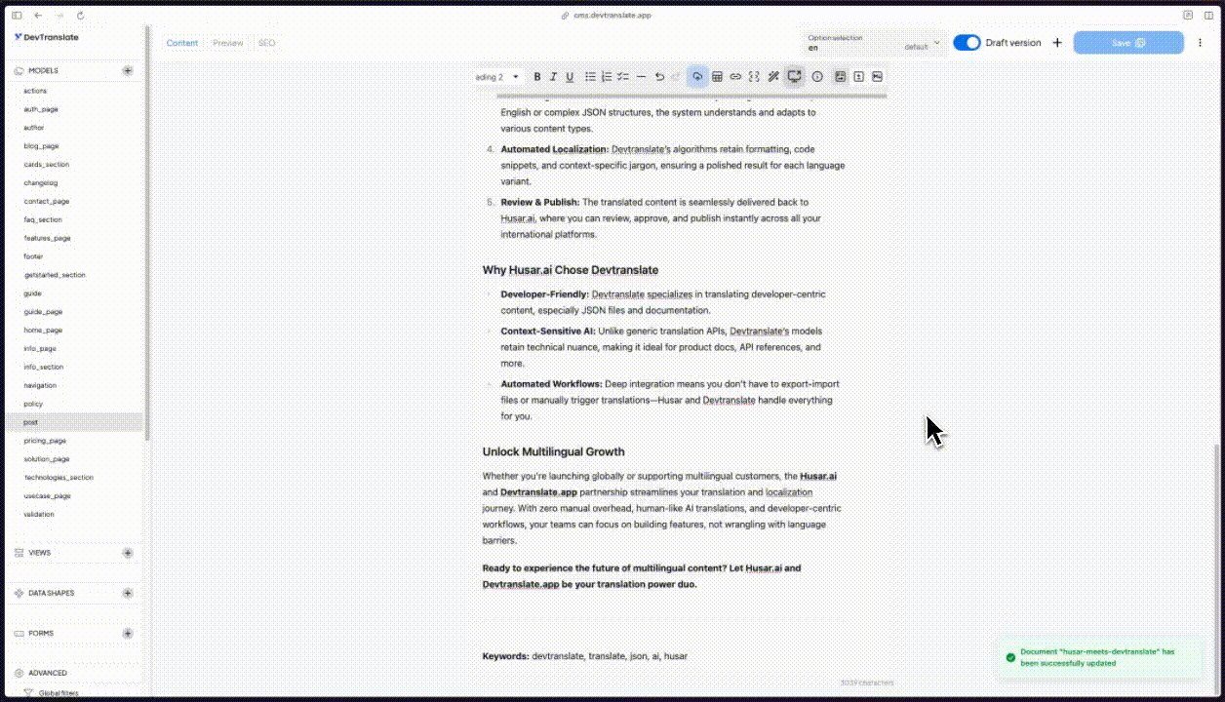Open the Option selection language dropdown
1225x702 pixels.
point(873,43)
